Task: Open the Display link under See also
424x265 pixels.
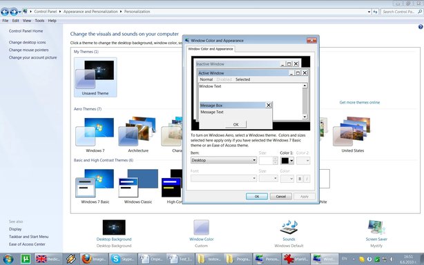Action: coord(15,229)
